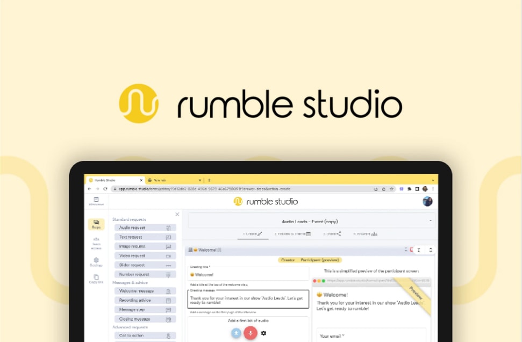
Task: Add a Slider request step
Action: pos(145,265)
